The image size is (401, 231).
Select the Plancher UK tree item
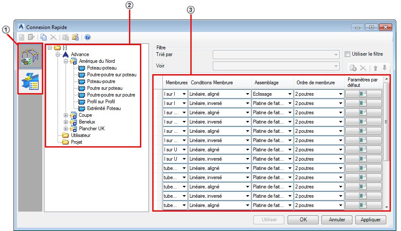[x=92, y=129]
